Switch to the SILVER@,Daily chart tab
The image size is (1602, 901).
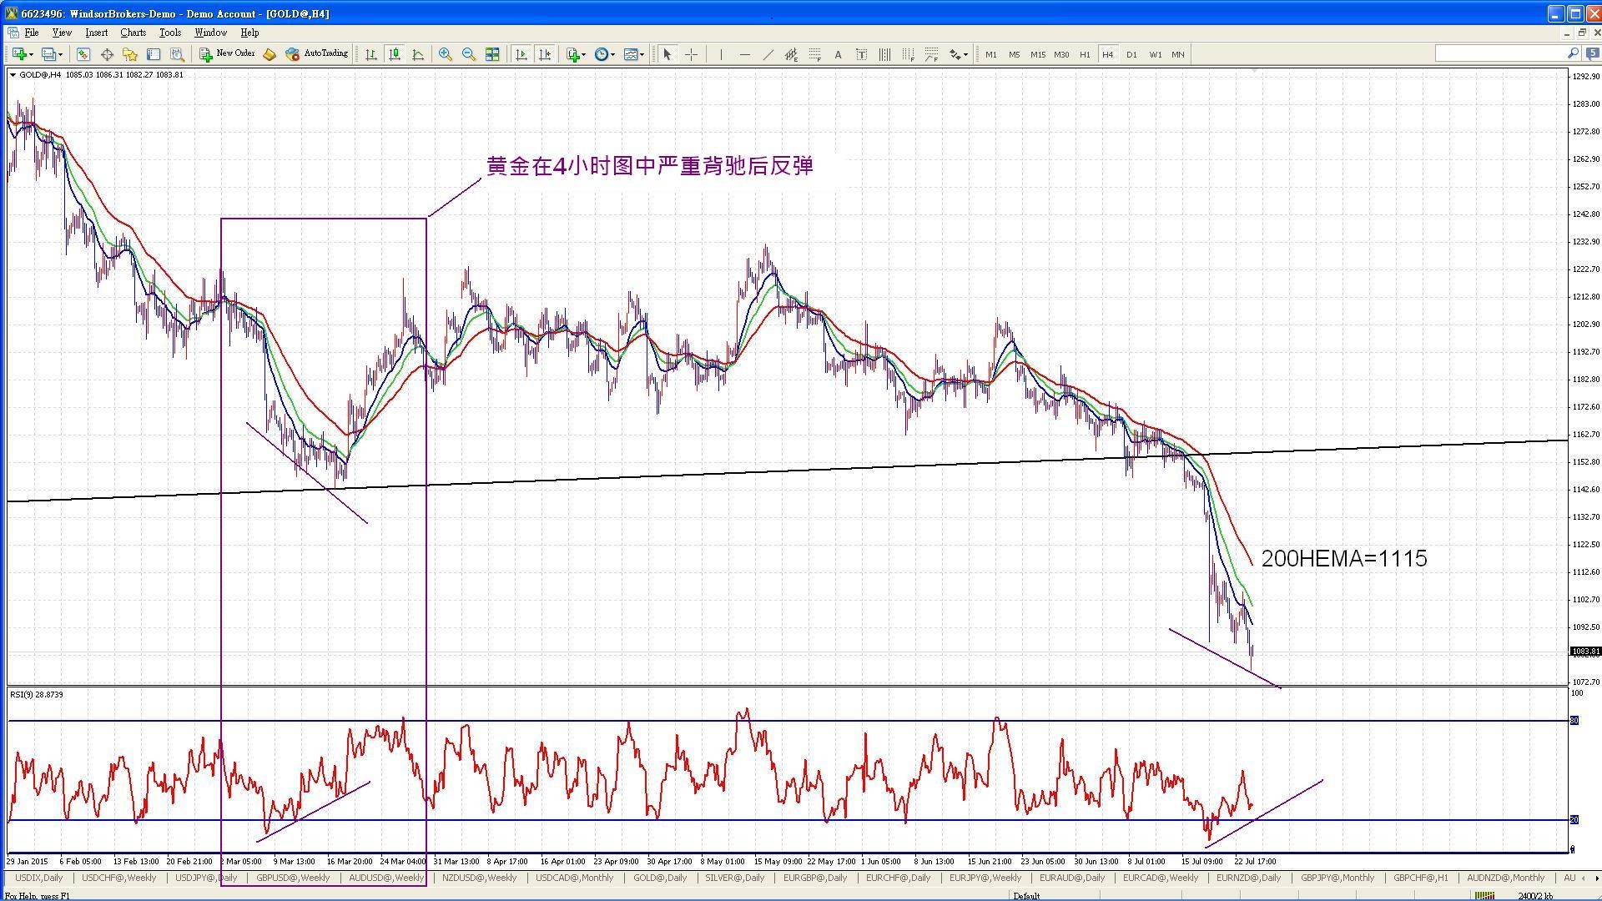pos(734,878)
